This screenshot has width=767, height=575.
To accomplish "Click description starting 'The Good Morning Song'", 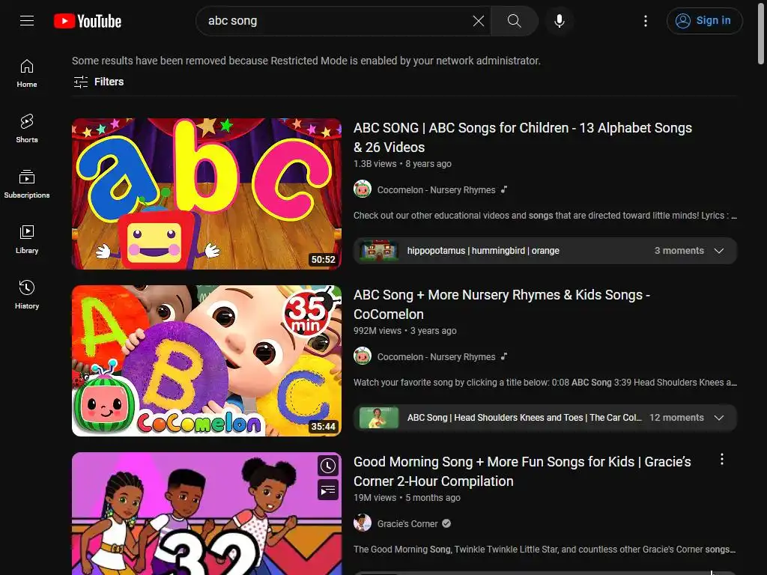I will pos(545,549).
